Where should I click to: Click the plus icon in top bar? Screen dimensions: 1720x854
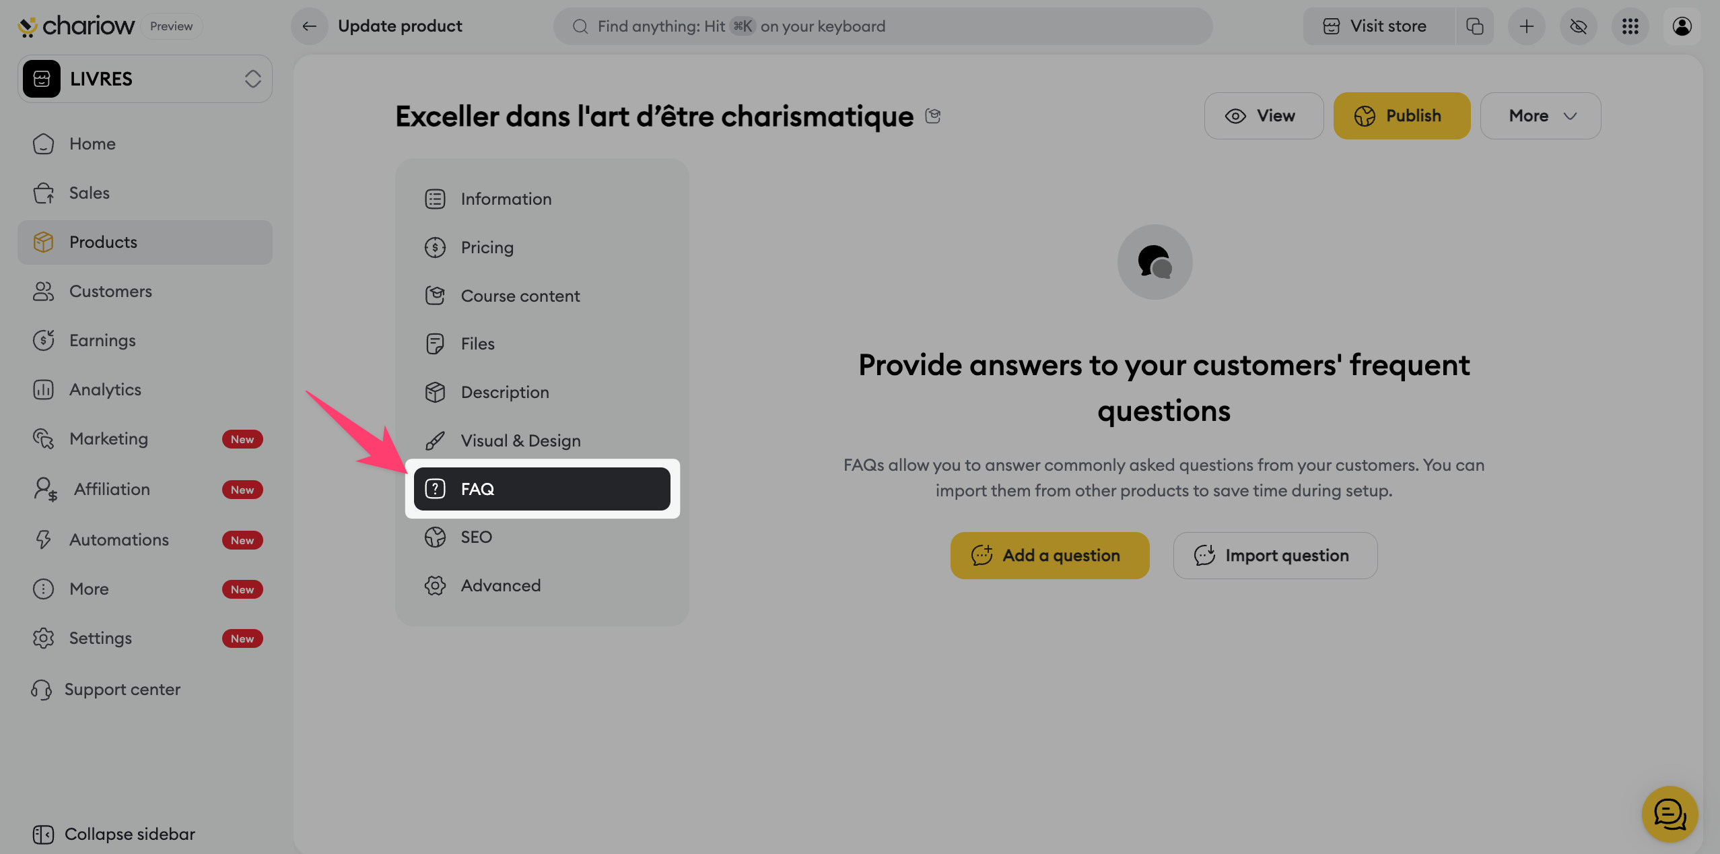click(1526, 26)
